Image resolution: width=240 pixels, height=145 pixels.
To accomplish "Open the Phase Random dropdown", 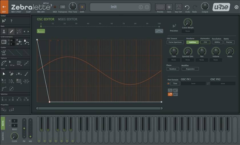I will point(173,69).
